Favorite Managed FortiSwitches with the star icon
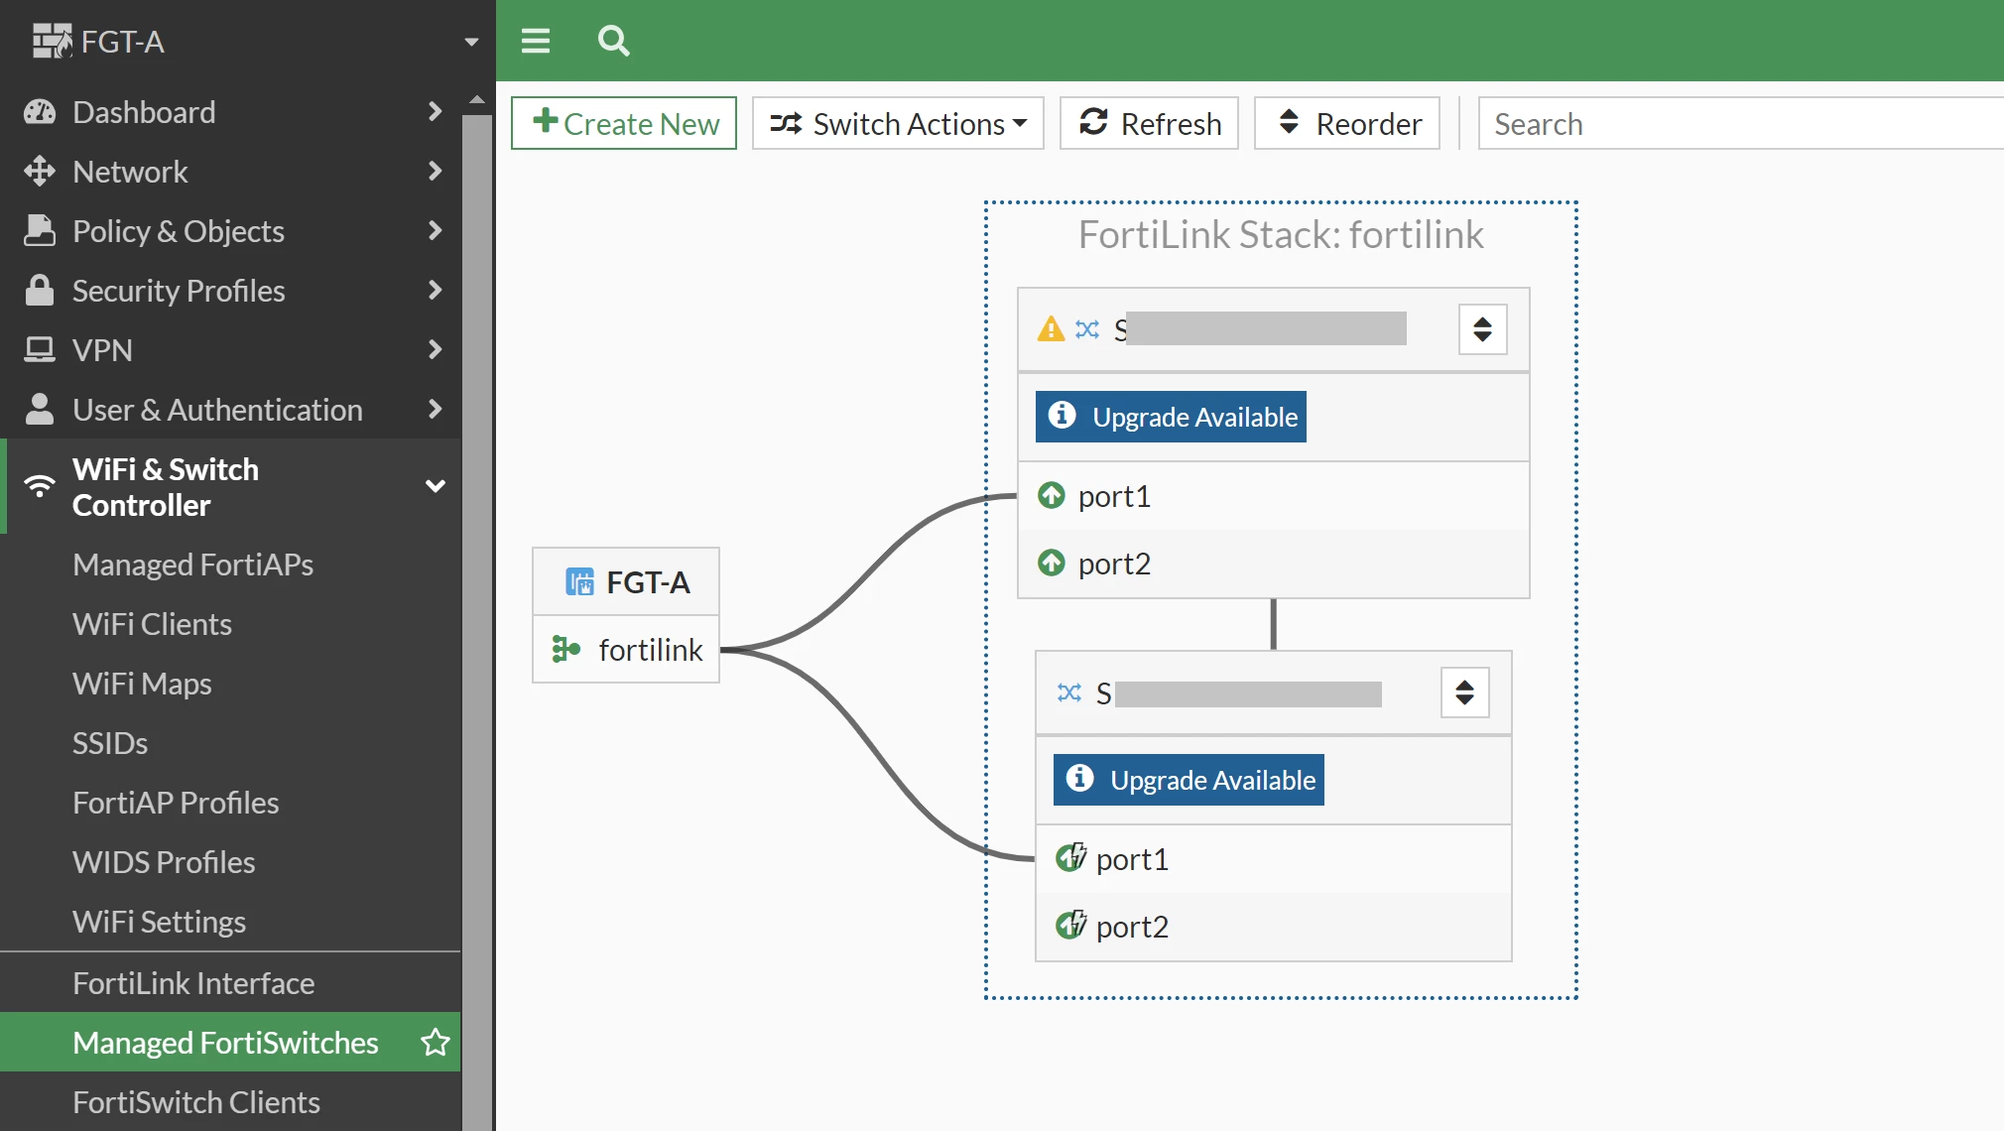This screenshot has height=1131, width=2004. (x=436, y=1042)
